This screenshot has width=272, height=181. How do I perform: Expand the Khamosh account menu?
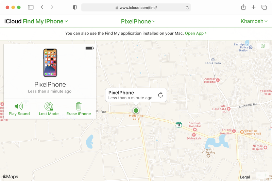click(254, 21)
